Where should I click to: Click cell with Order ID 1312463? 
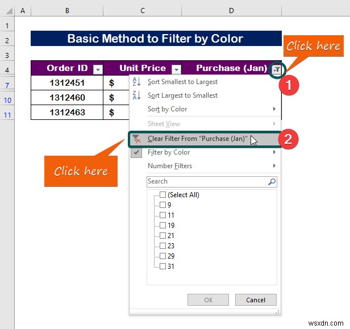point(67,113)
